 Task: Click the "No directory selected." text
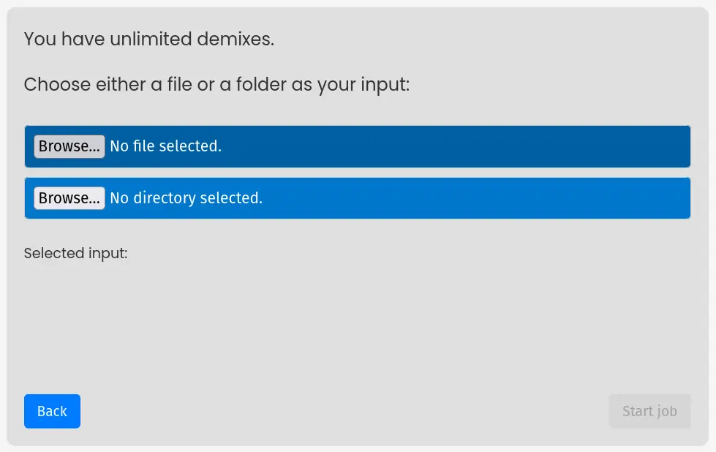tap(186, 198)
